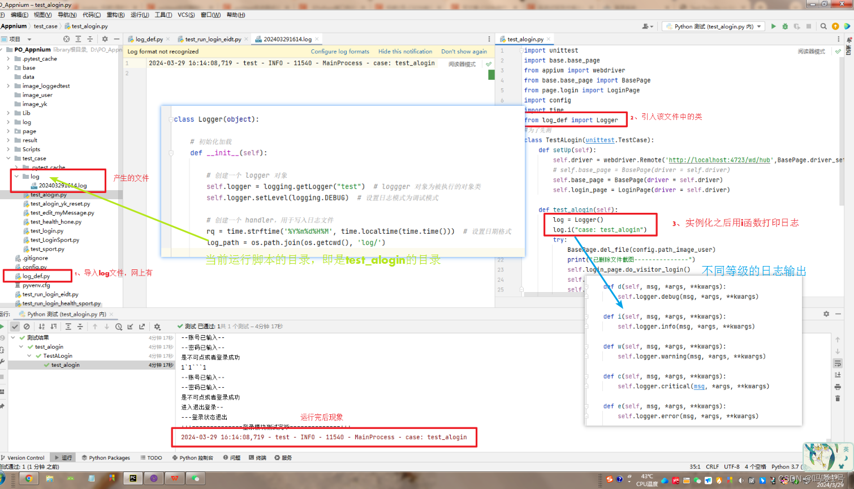The width and height of the screenshot is (854, 489).
Task: Click Don't show again link
Action: click(x=464, y=52)
